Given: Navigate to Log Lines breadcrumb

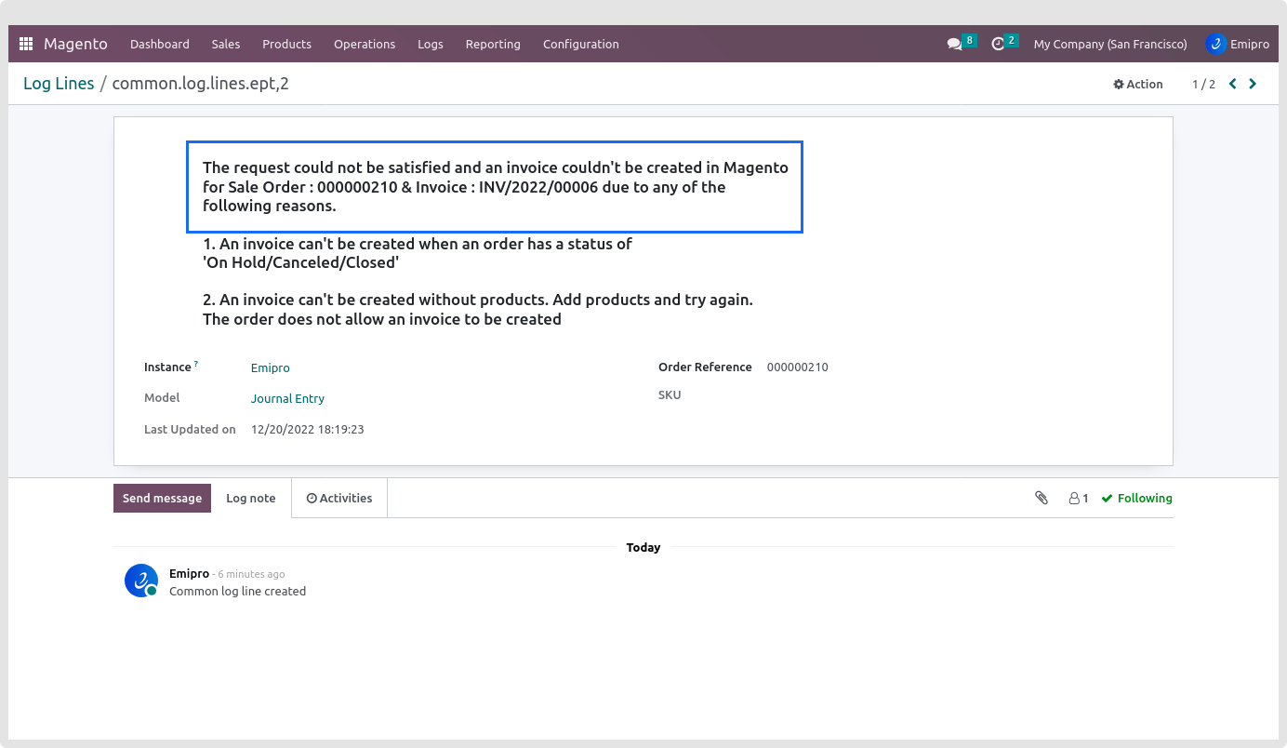Looking at the screenshot, I should [59, 84].
